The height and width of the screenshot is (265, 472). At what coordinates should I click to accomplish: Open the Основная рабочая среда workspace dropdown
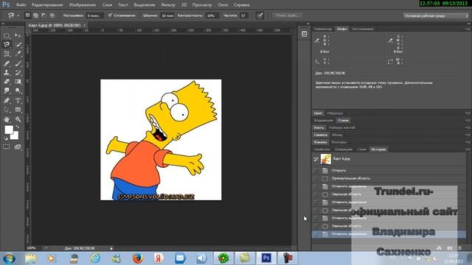tap(436, 15)
